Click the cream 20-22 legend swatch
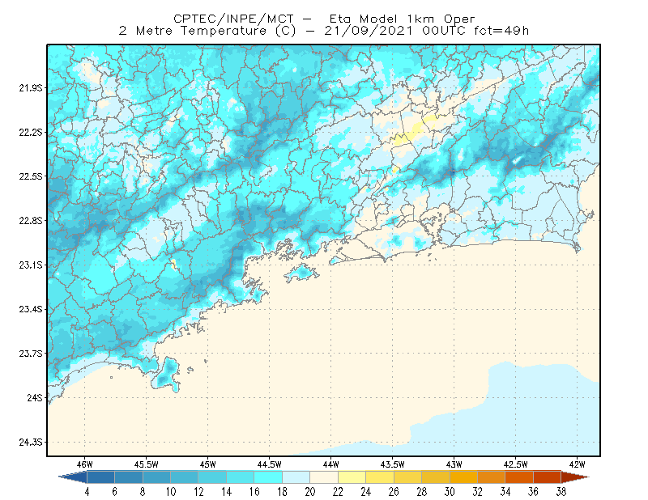The height and width of the screenshot is (500, 648). [324, 477]
